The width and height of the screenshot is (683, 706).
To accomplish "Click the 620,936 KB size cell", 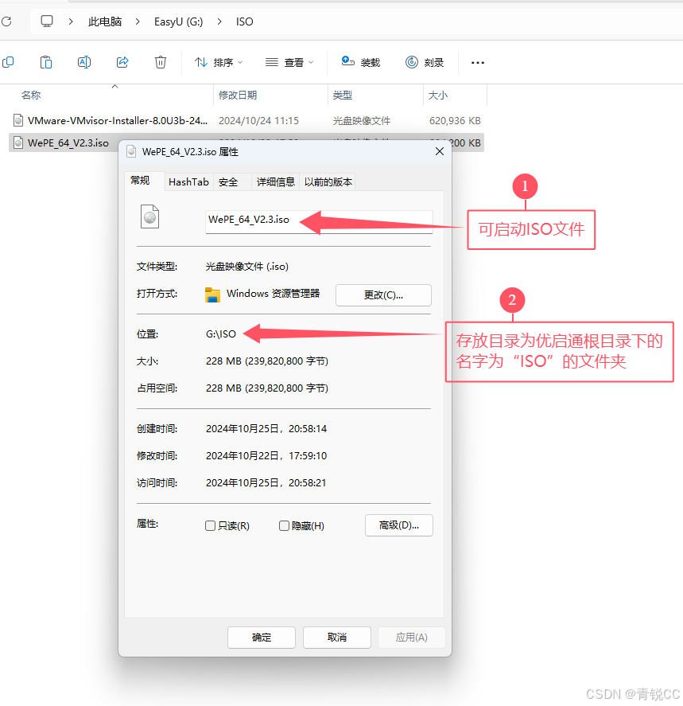I will (455, 121).
